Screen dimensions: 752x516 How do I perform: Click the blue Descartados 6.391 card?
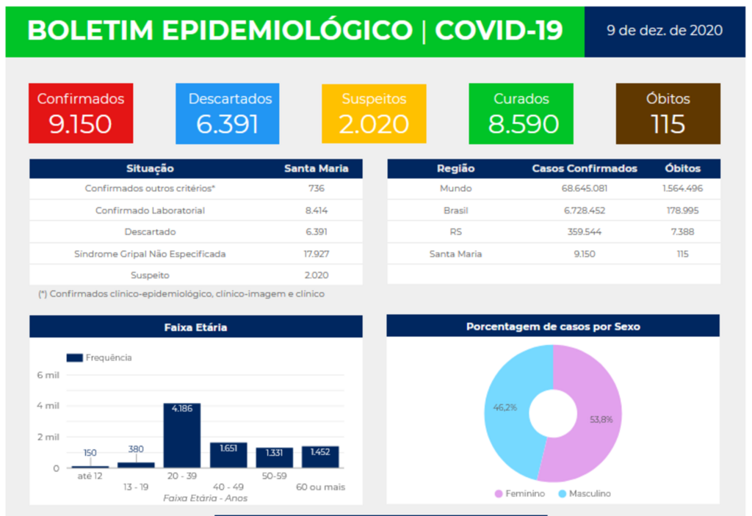click(x=228, y=113)
